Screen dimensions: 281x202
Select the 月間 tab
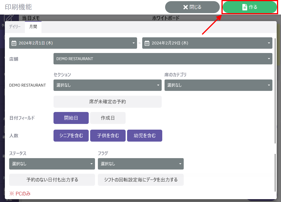click(33, 27)
